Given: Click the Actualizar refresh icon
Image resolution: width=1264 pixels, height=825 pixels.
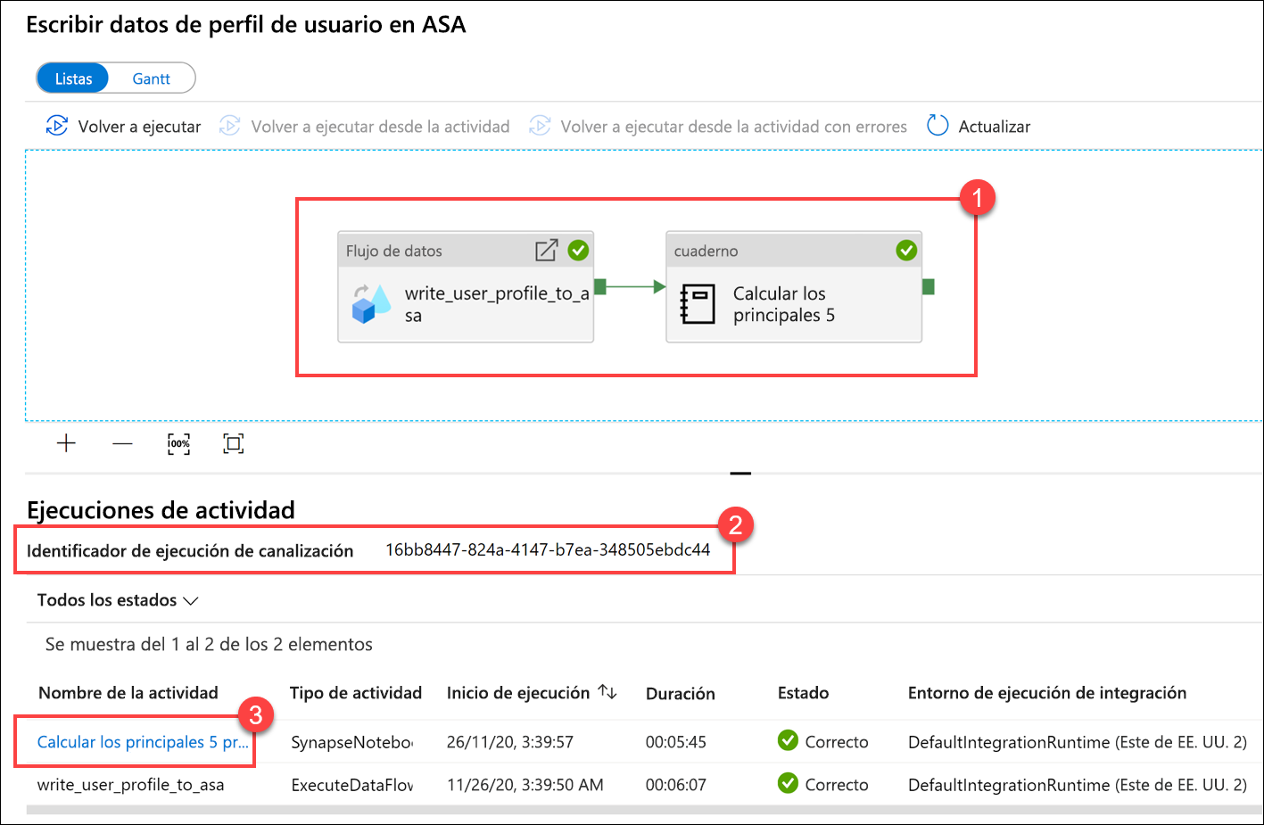Looking at the screenshot, I should coord(938,126).
